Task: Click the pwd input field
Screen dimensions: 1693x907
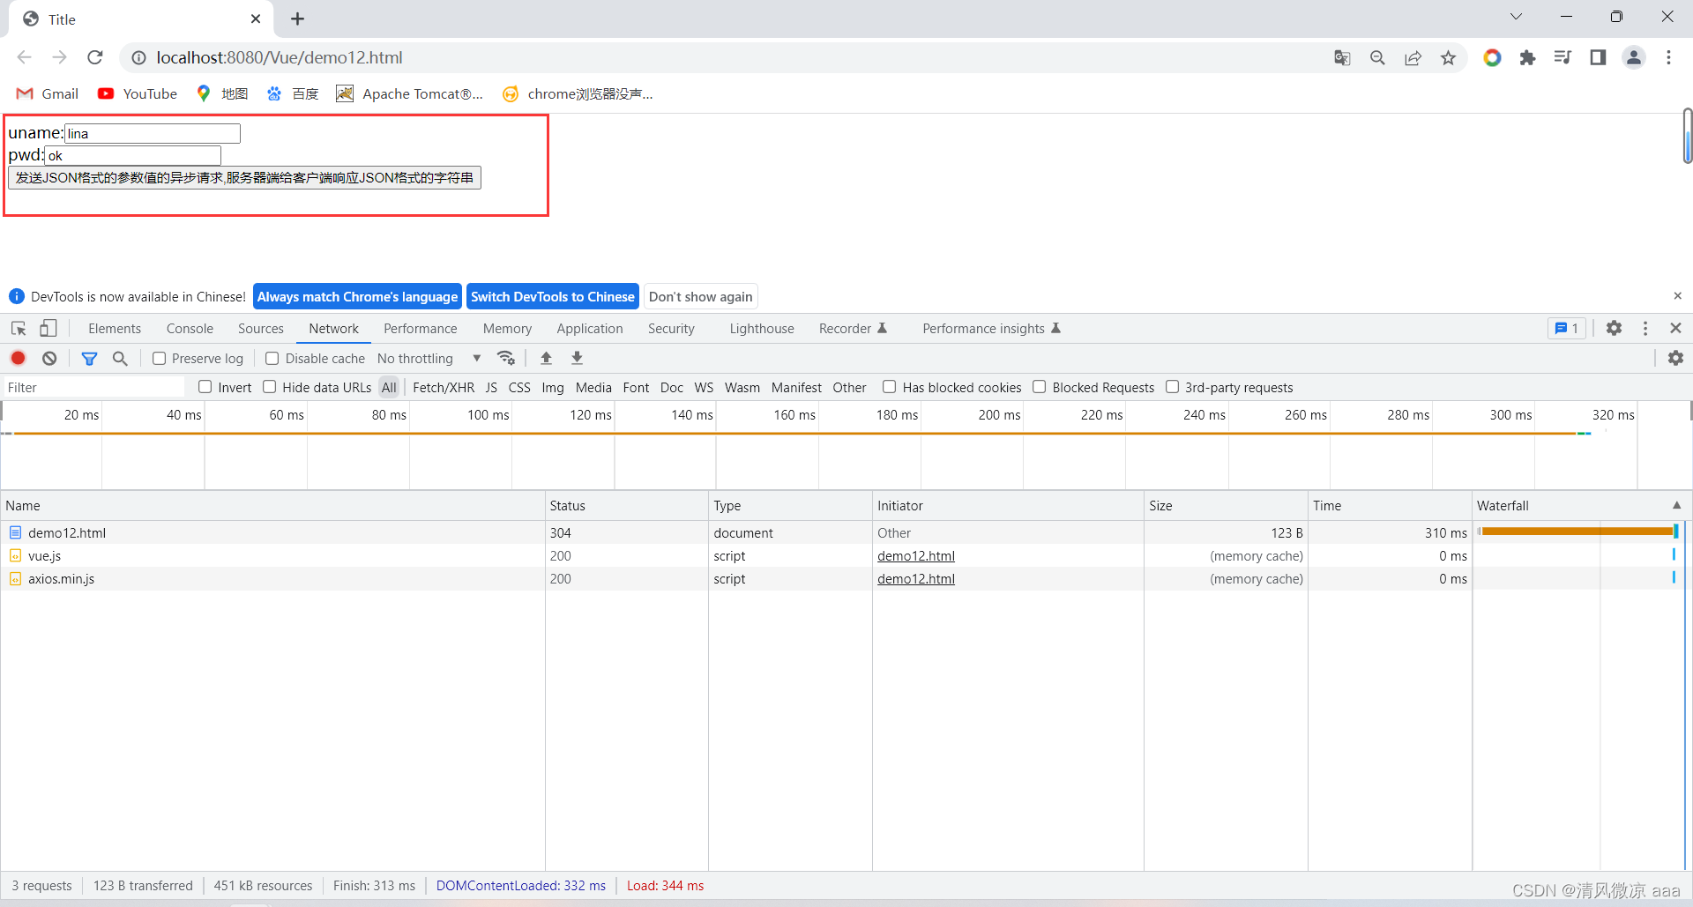Action: tap(132, 155)
